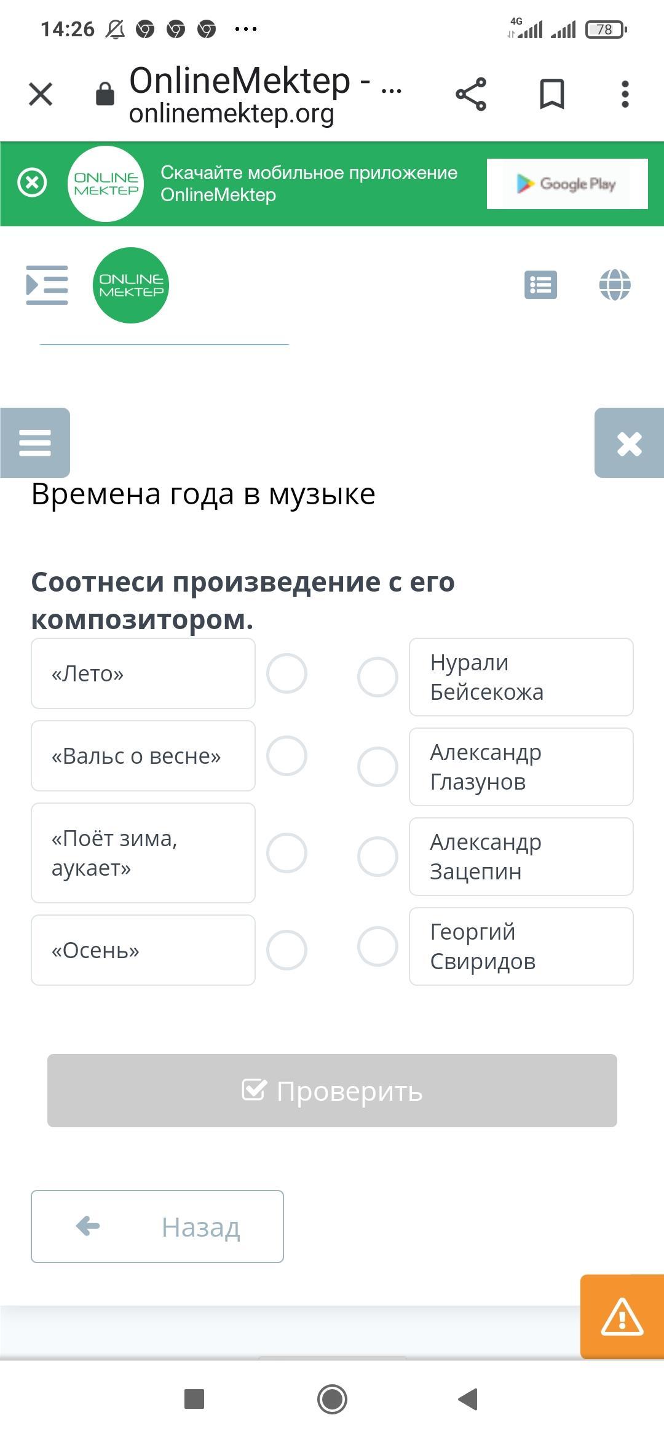The width and height of the screenshot is (664, 1439).
Task: Tap the OnlineMektep green logo
Action: 131,285
